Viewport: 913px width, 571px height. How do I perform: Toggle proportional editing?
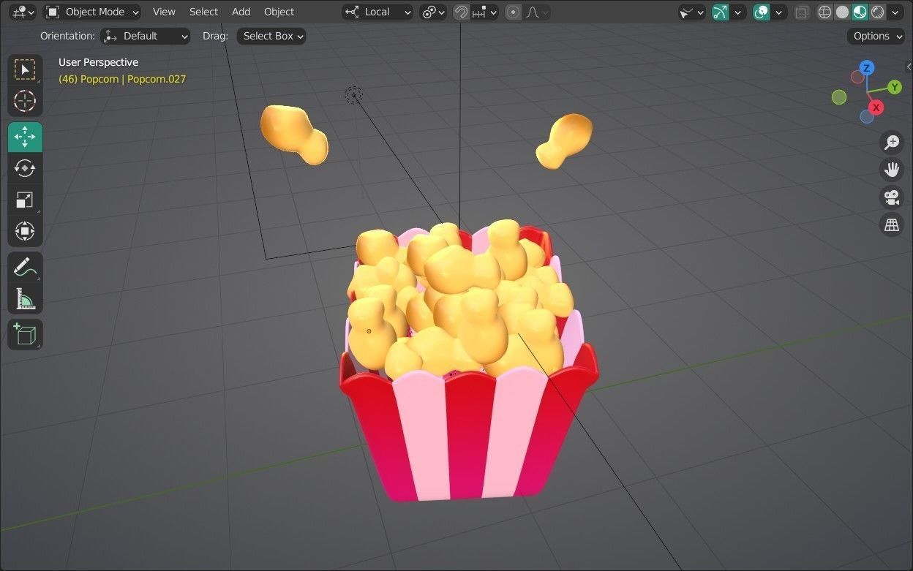click(513, 12)
